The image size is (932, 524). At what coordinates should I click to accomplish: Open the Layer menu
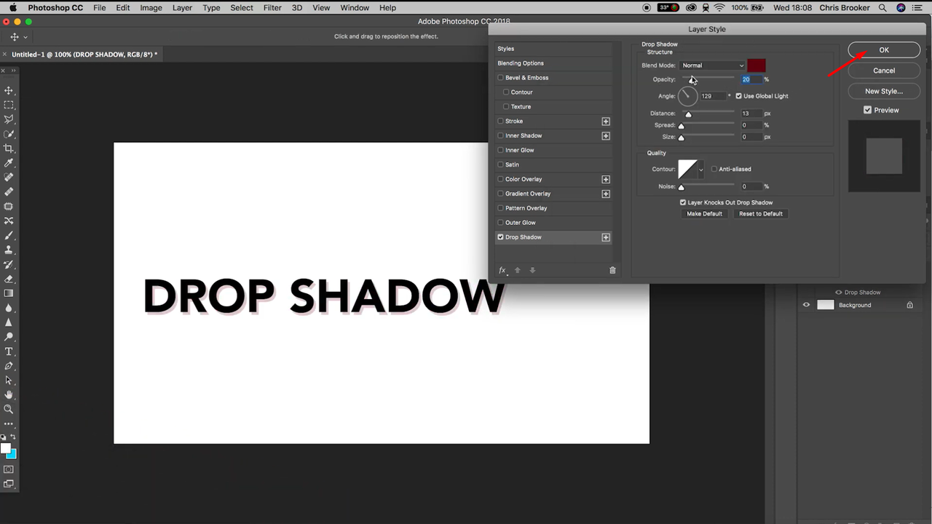[182, 7]
